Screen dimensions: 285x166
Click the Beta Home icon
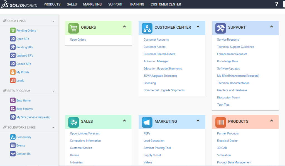tap(13, 100)
